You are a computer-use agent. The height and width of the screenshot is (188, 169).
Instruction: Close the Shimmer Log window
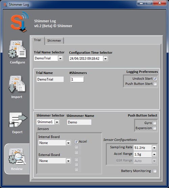(160, 3)
